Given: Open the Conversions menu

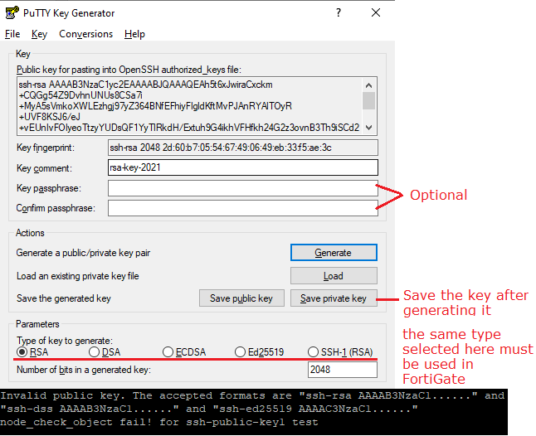Looking at the screenshot, I should pos(85,34).
